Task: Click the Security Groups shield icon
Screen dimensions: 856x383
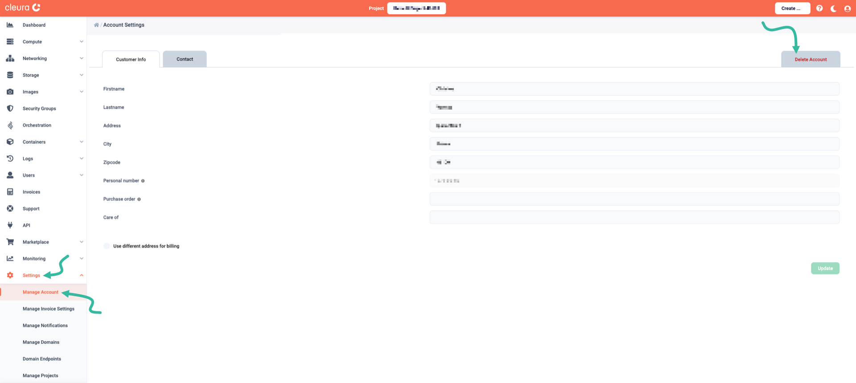Action: click(10, 108)
